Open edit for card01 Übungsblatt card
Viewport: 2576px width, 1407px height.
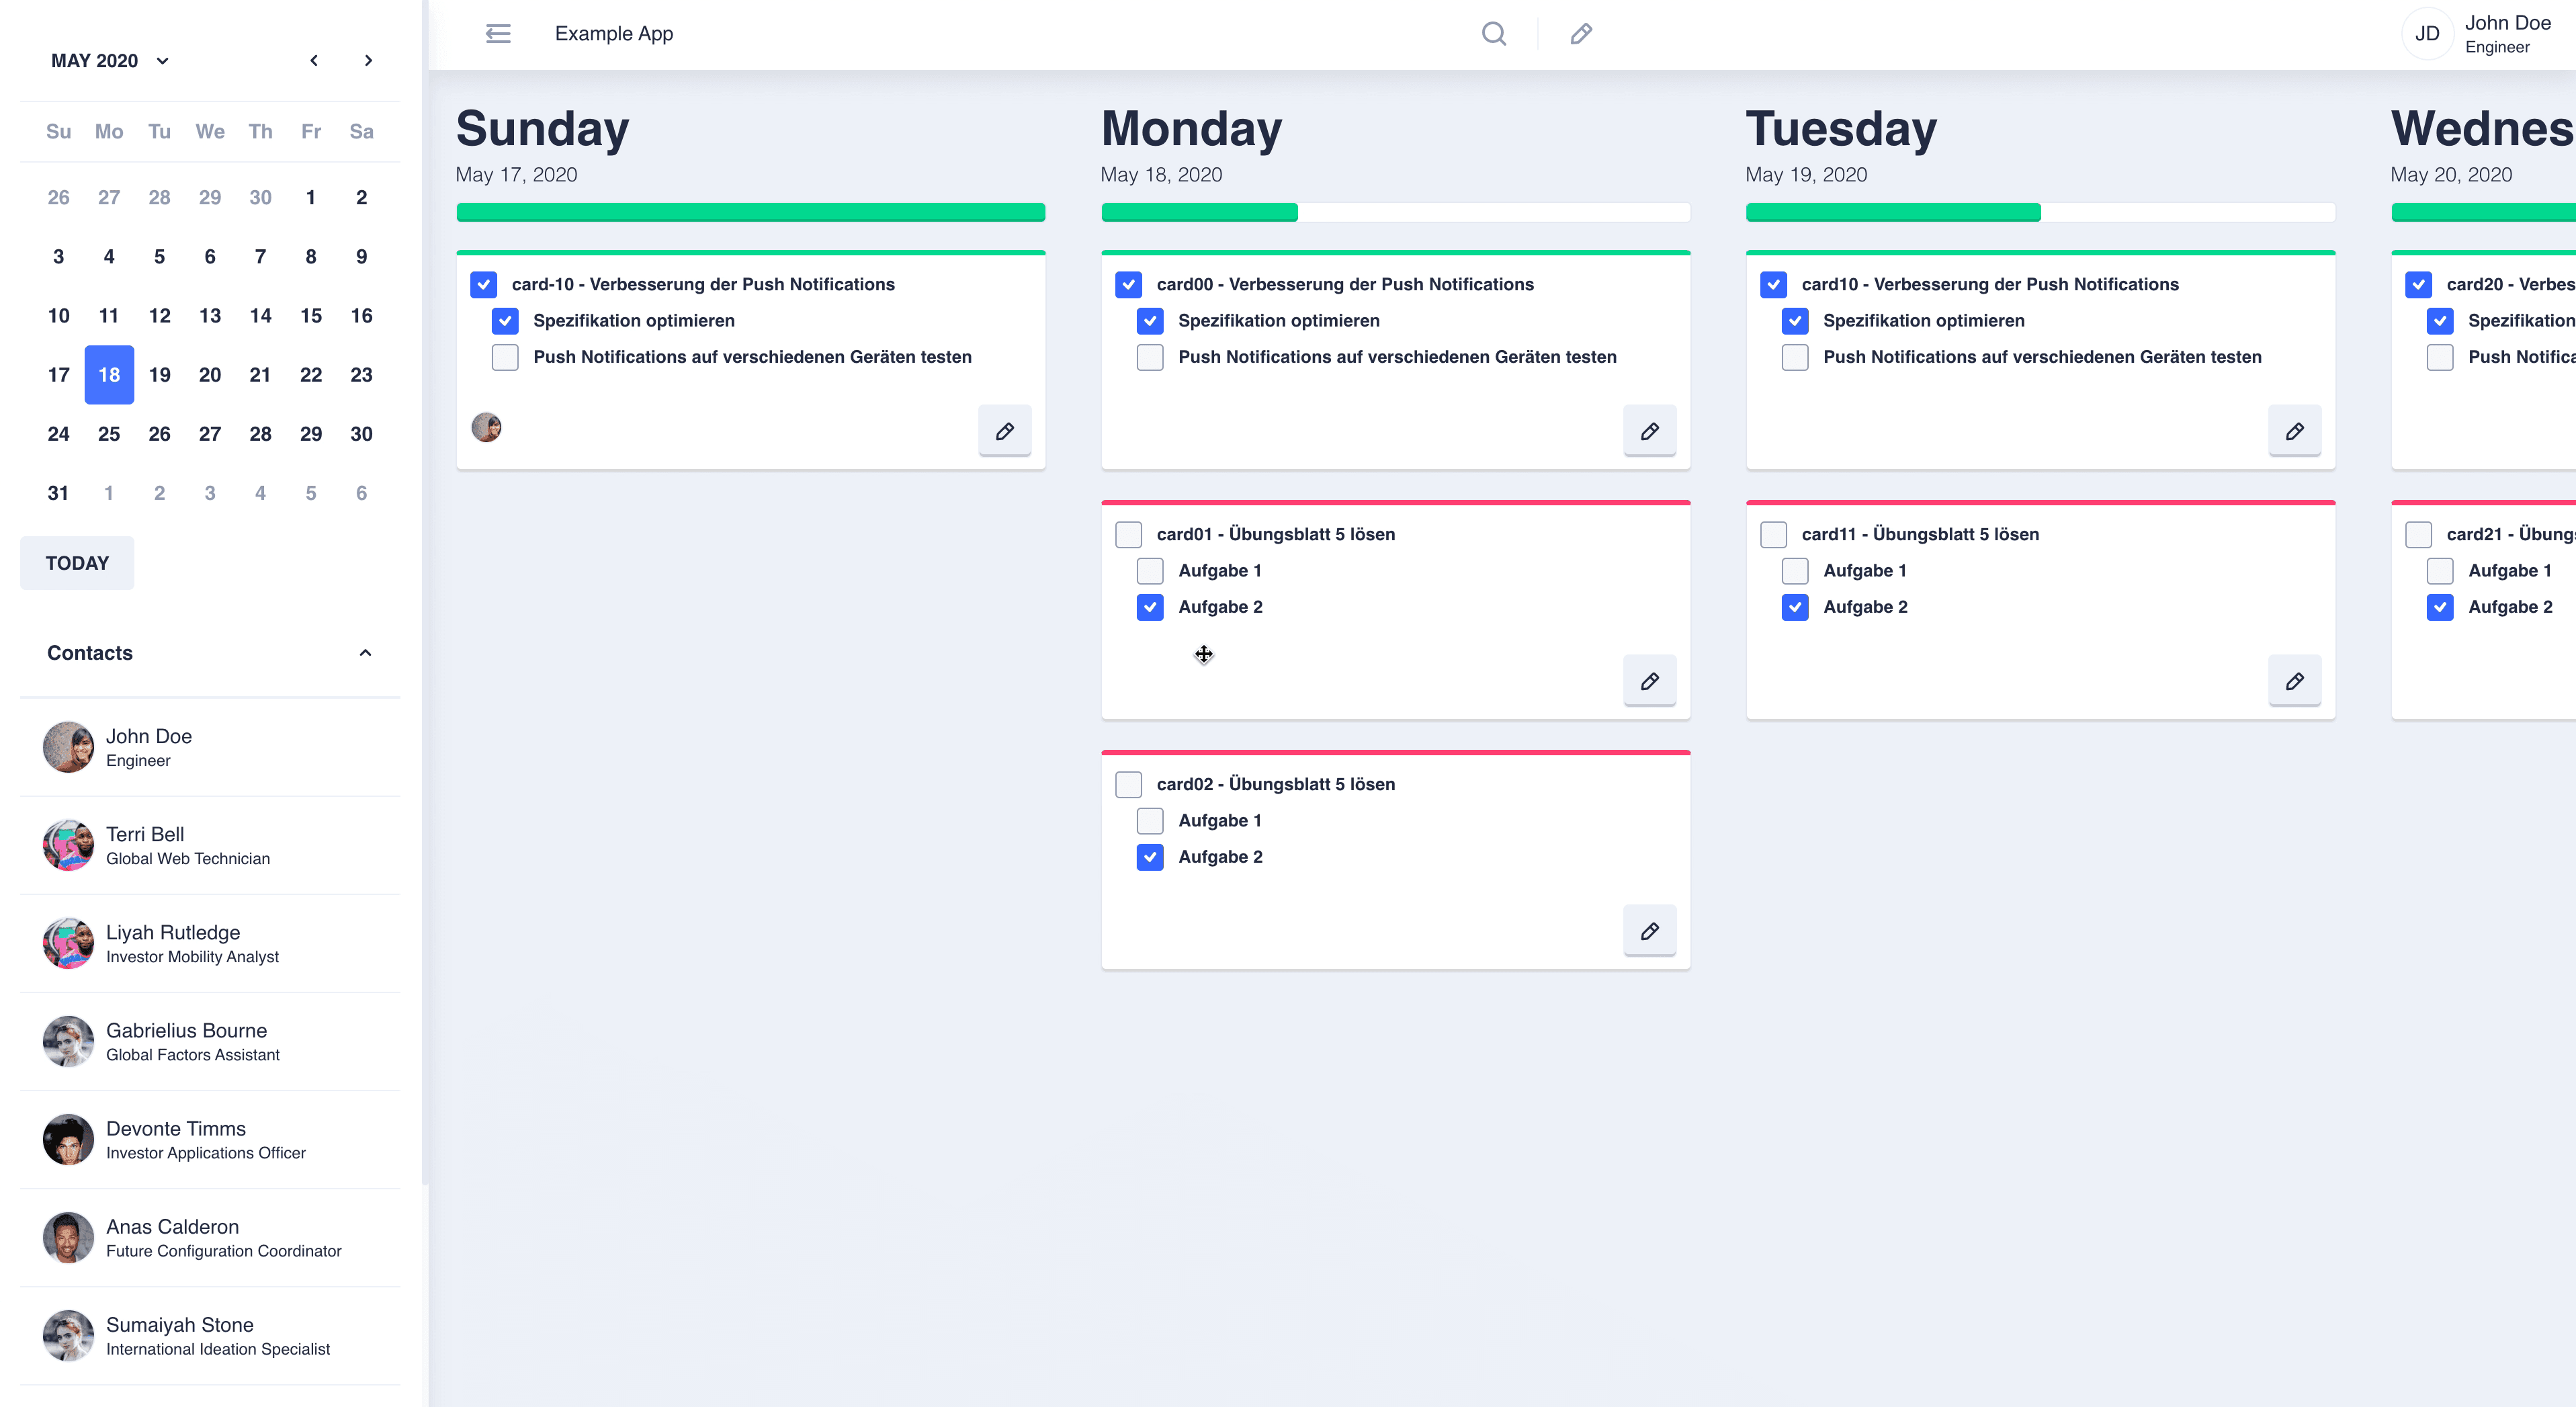1649,681
